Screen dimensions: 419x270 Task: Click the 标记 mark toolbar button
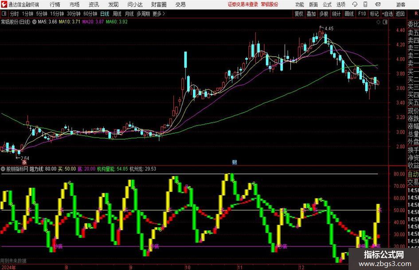click(x=374, y=14)
